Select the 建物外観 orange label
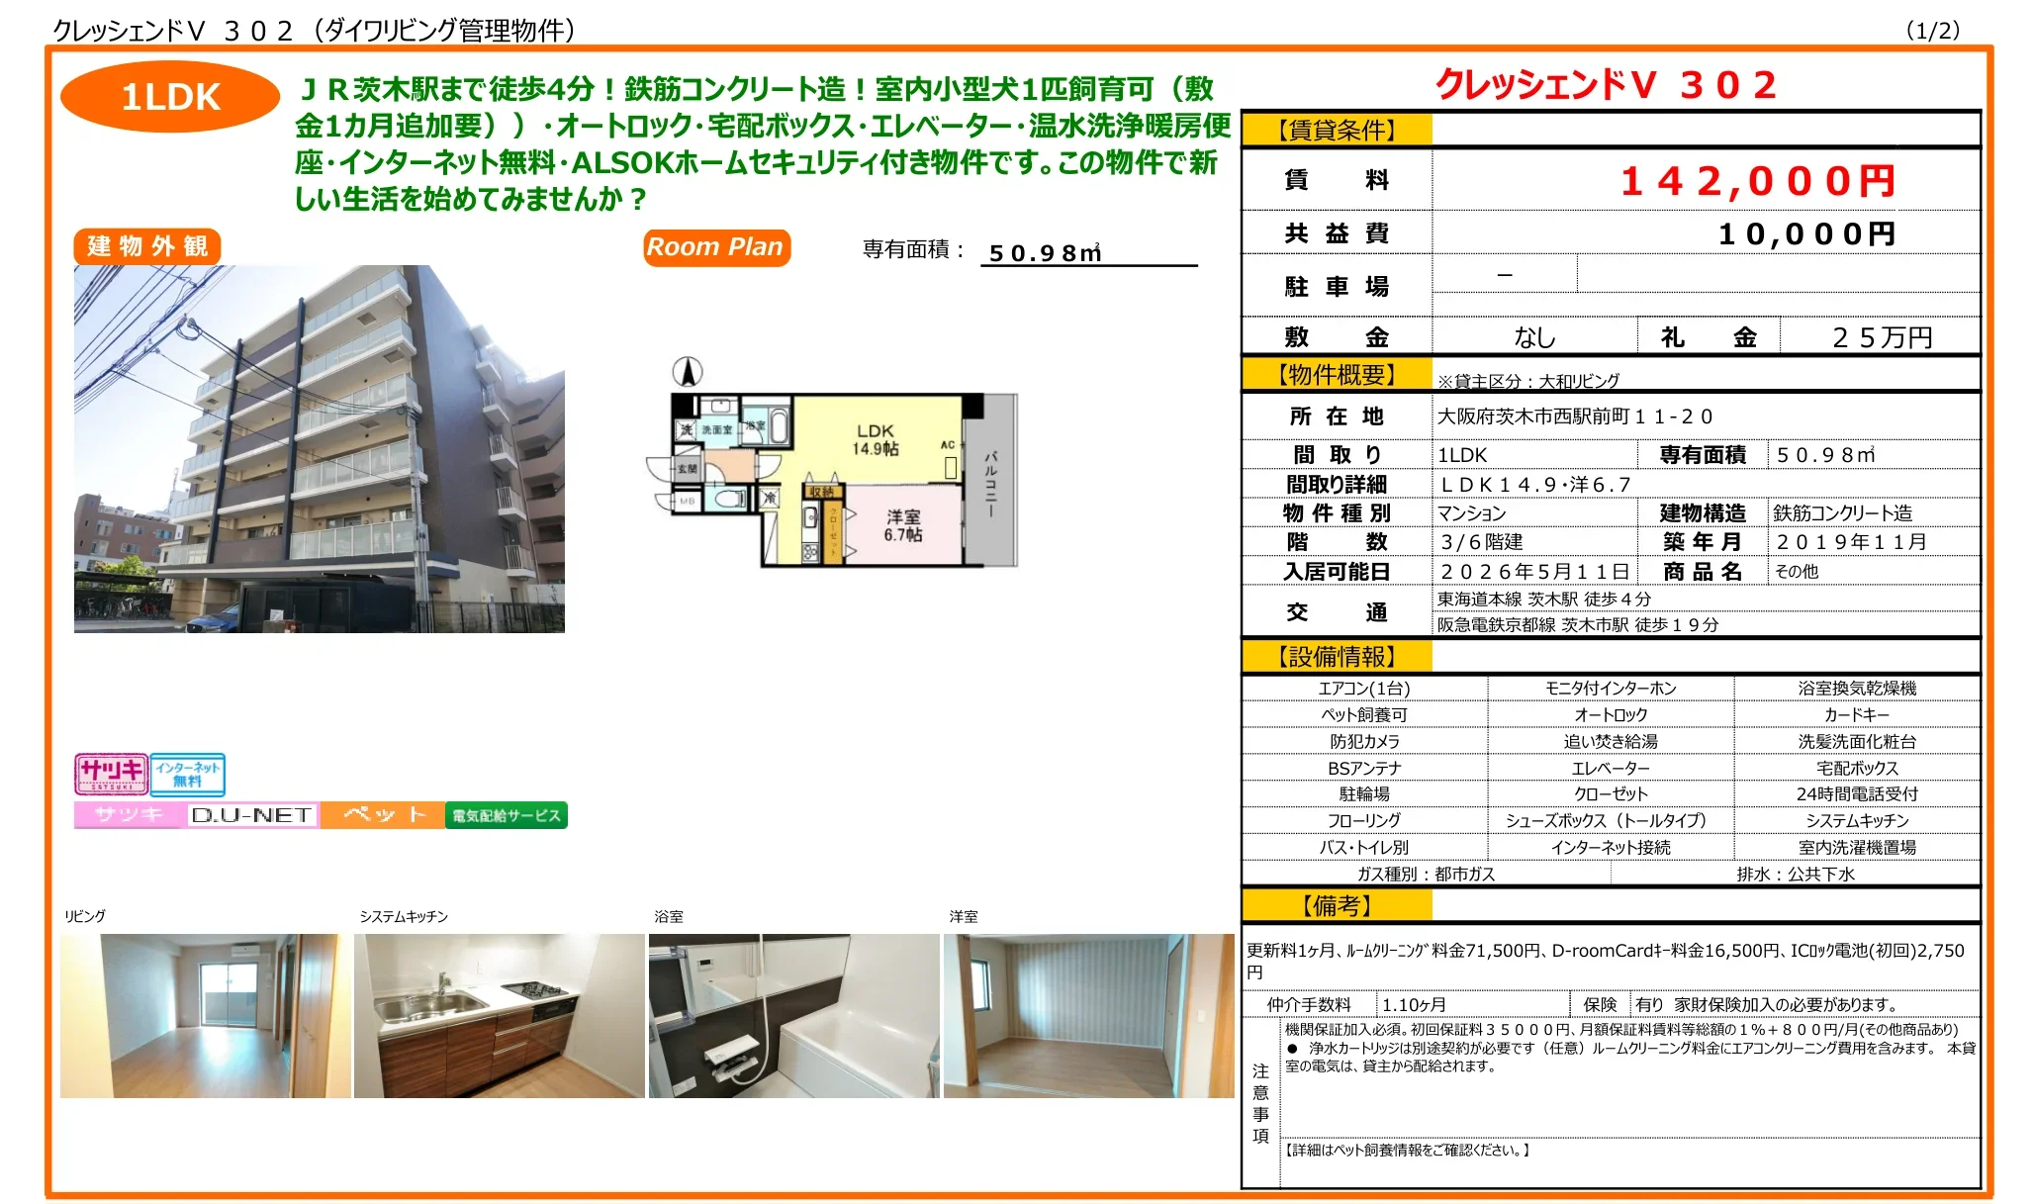 click(147, 246)
